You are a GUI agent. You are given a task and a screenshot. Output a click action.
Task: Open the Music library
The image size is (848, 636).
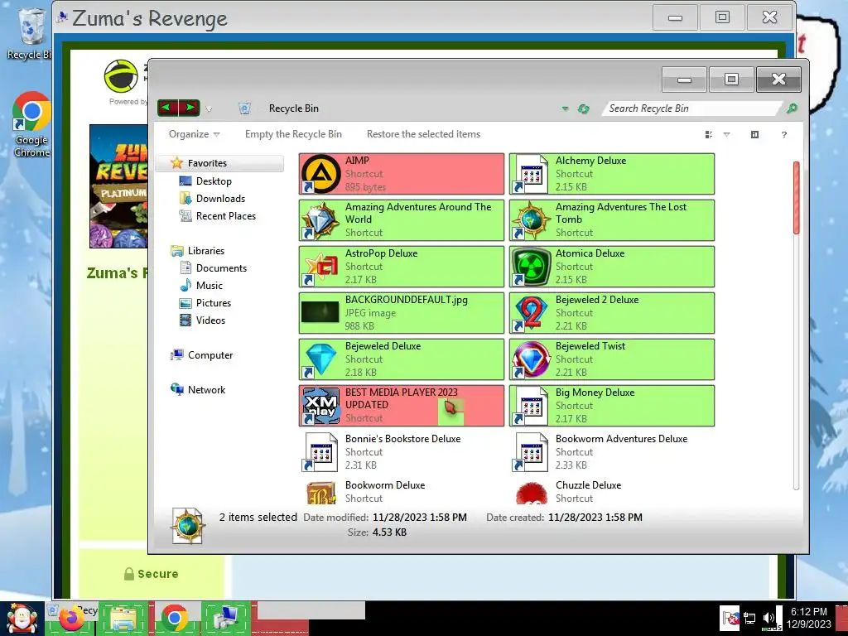pyautogui.click(x=209, y=286)
